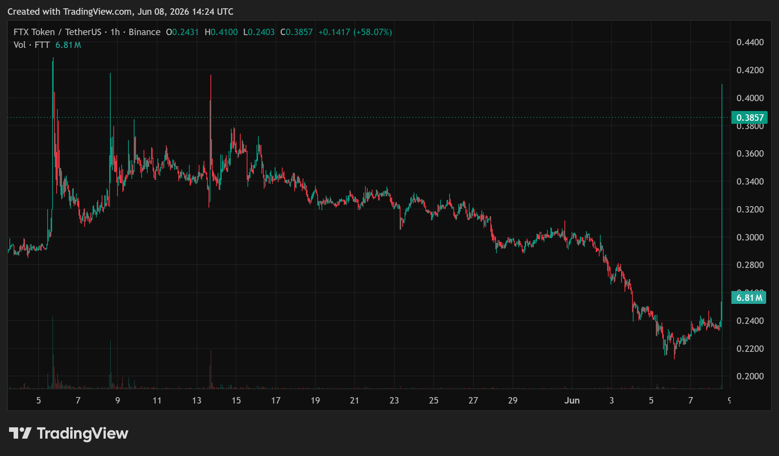Click the 0.3200 price axis label
Image resolution: width=779 pixels, height=456 pixels.
pos(750,210)
